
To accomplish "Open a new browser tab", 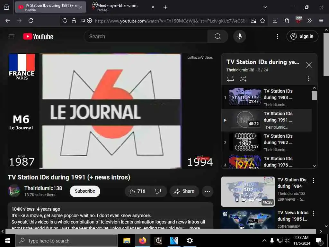I will (165, 7).
